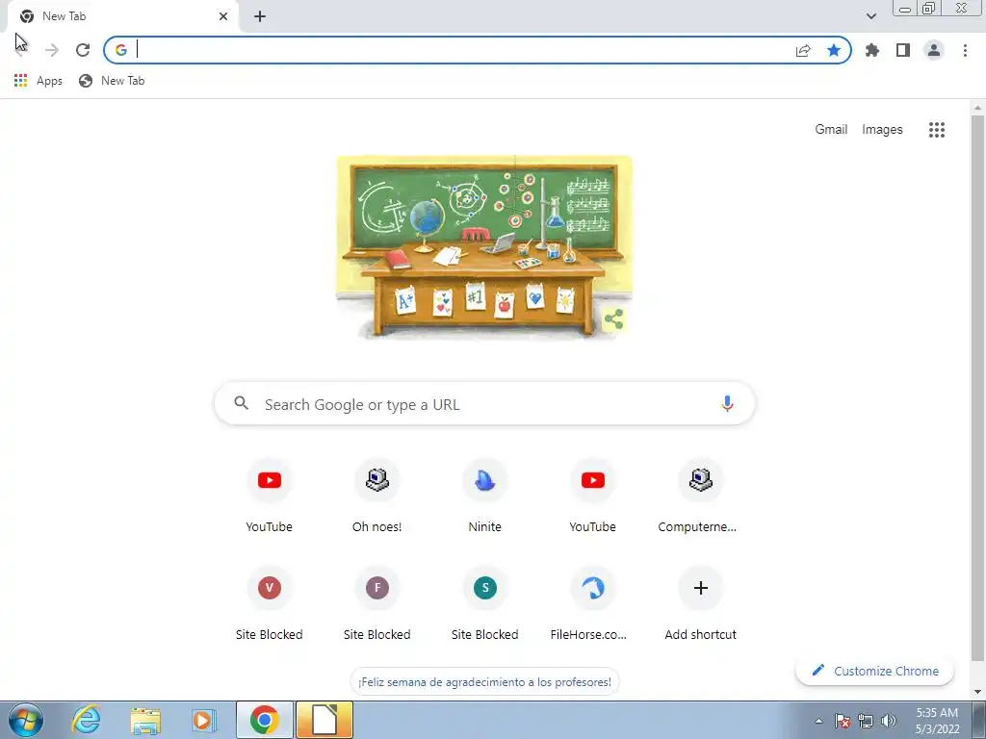
Task: Click the volume speaker tray icon
Action: click(888, 722)
